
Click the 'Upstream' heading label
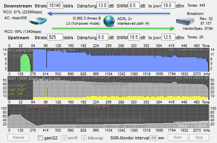(x=19, y=38)
